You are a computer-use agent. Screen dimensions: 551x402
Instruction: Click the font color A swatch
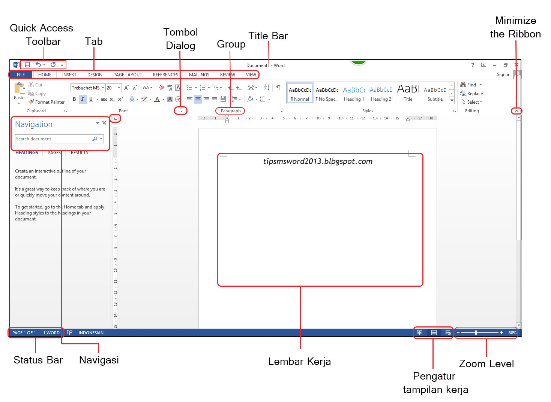pos(157,99)
